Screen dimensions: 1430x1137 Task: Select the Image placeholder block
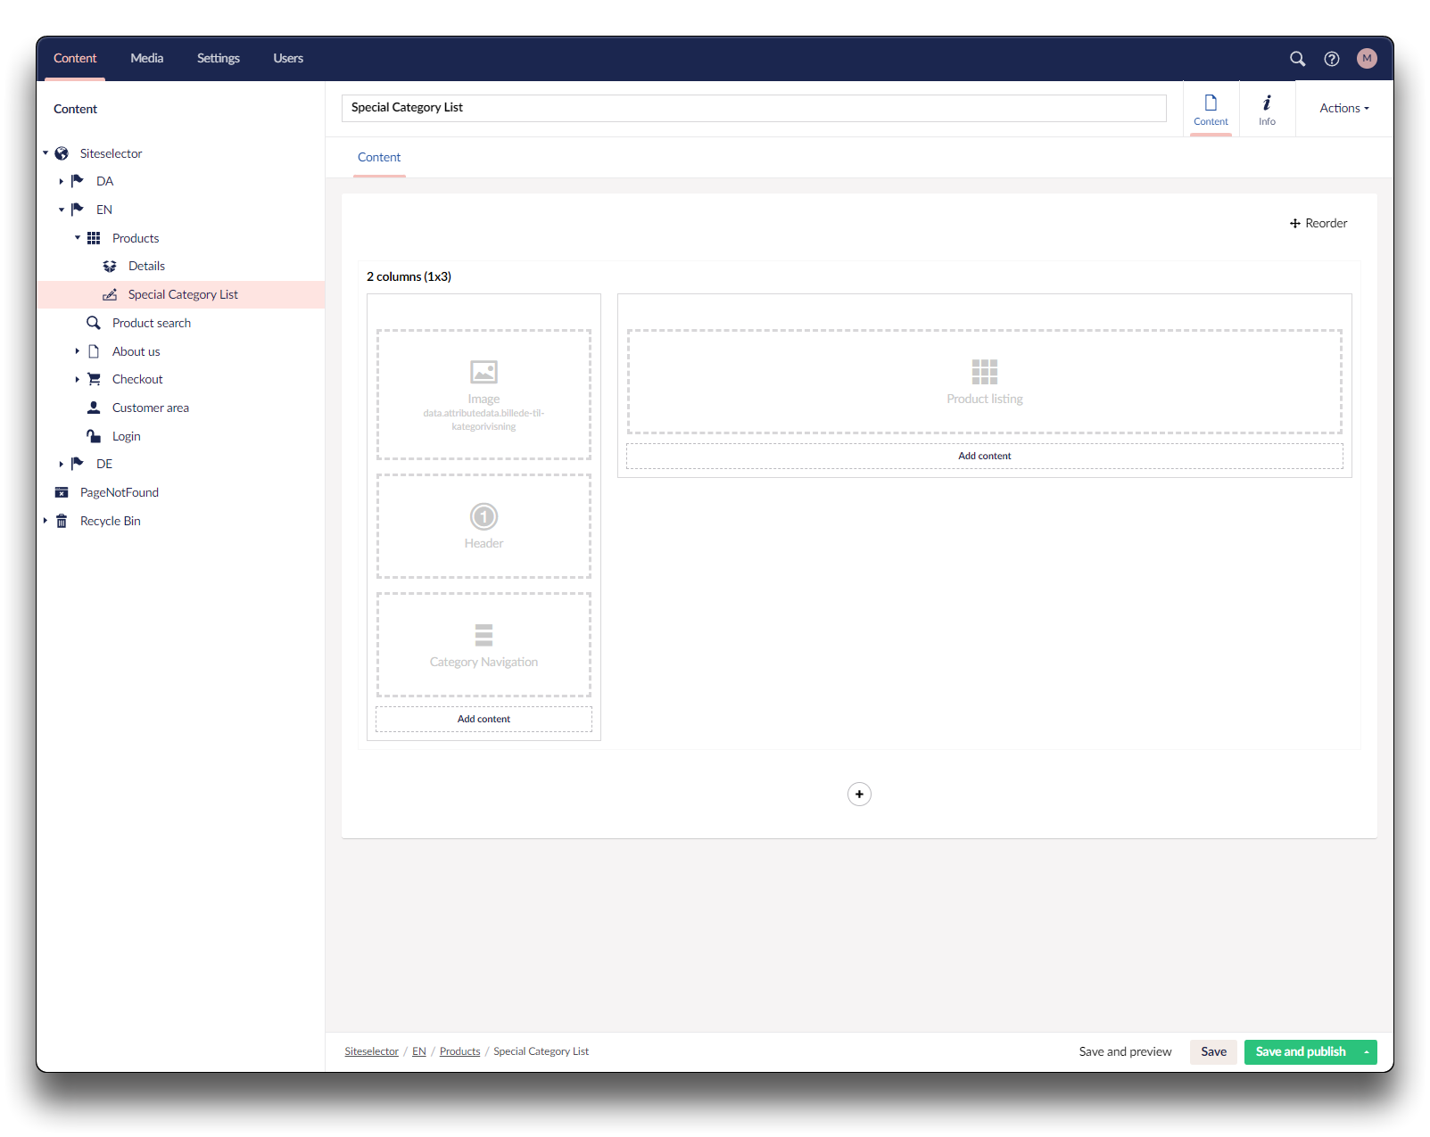(484, 394)
